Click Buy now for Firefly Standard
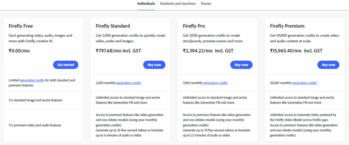The image size is (349, 145). [154, 65]
